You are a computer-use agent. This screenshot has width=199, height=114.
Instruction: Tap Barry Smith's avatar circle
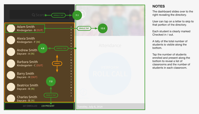[11, 75]
